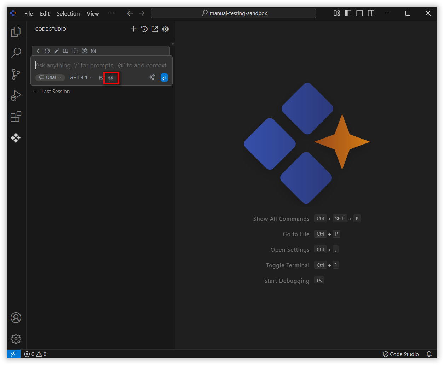Expand the overflow menu with three dots
This screenshot has width=444, height=365.
tap(111, 13)
